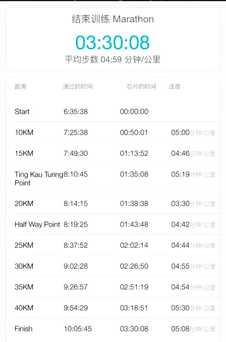Click the 平均步数 04:59 average pace text

click(112, 59)
